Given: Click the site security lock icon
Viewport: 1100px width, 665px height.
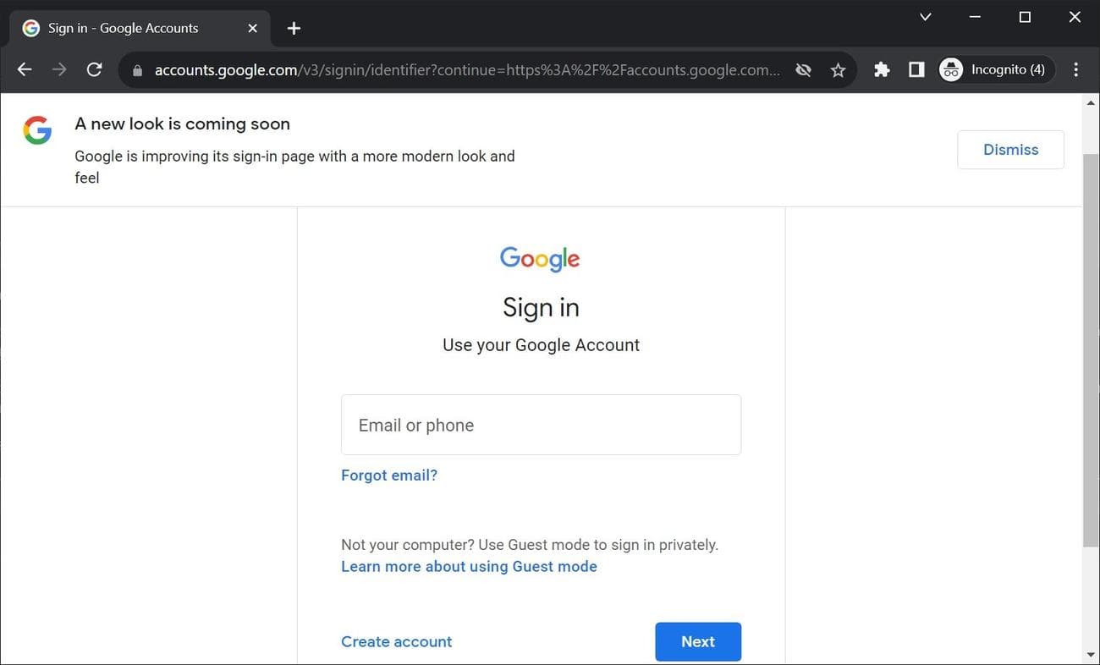Looking at the screenshot, I should click(136, 69).
